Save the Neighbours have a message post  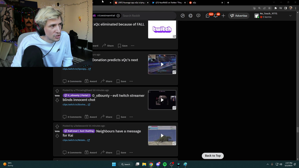(121, 153)
